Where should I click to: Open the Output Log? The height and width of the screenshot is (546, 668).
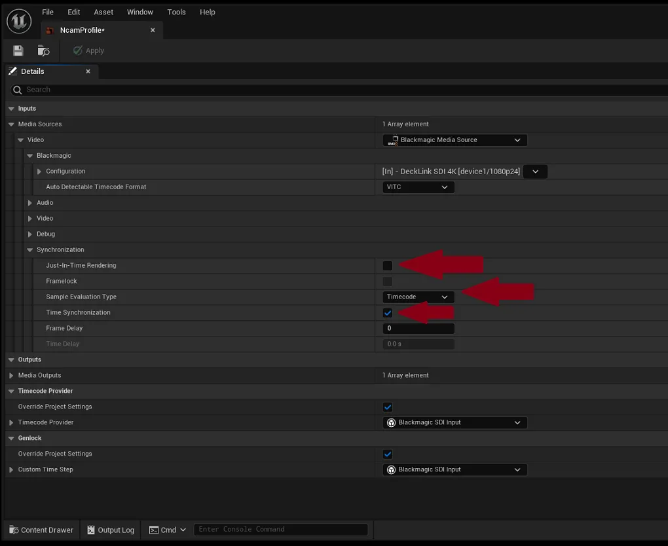111,530
